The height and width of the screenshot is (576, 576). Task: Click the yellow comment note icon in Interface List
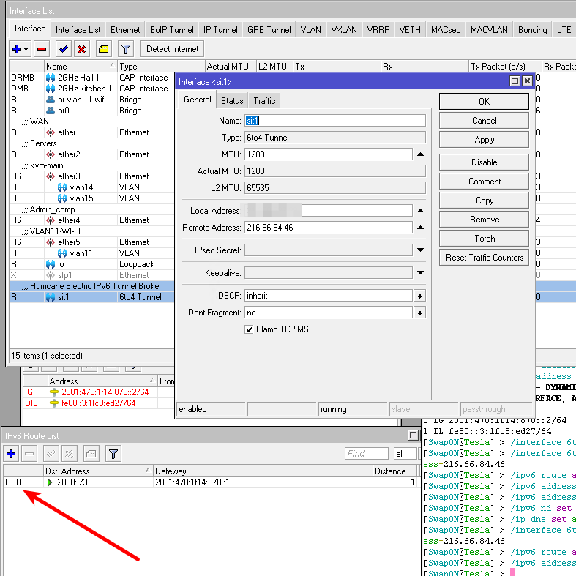[104, 49]
